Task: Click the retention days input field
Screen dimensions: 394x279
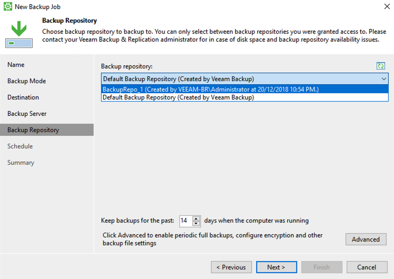Action: click(186, 221)
